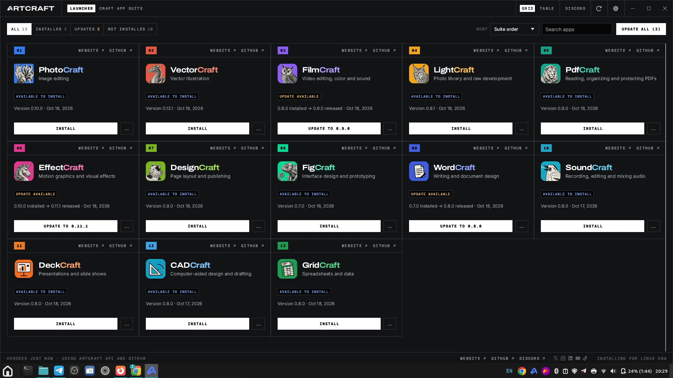Open settings via the gear icon
This screenshot has height=378, width=673.
pos(616,8)
